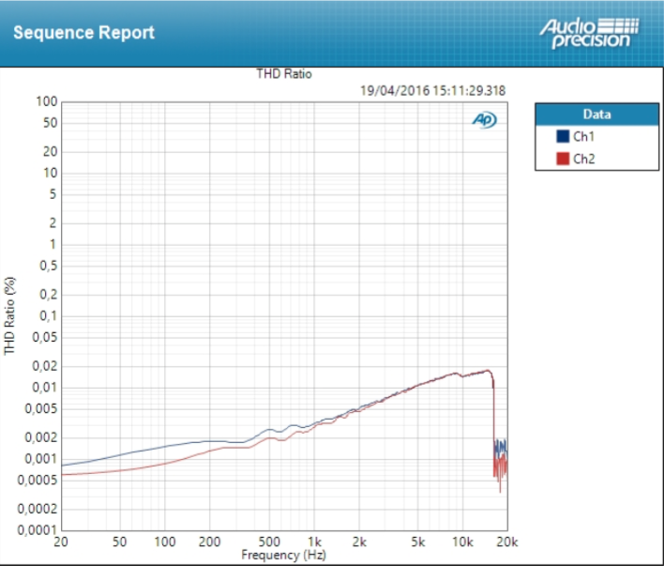Image resolution: width=664 pixels, height=566 pixels.
Task: Click the THD Ratio (%) vertical axis label
Action: coord(10,315)
